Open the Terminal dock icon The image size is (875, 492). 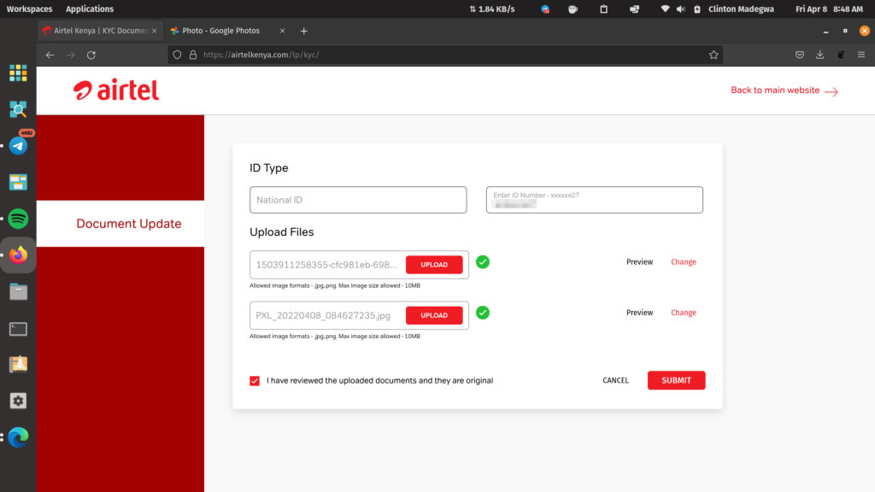click(18, 329)
